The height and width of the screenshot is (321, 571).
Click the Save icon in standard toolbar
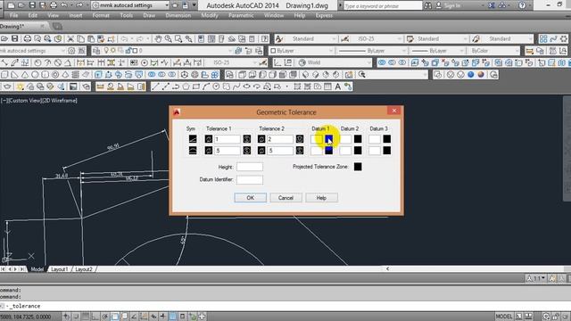(x=15, y=38)
